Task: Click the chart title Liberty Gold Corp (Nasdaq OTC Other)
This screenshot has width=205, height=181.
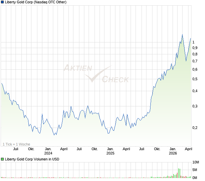Action: (x=35, y=2)
